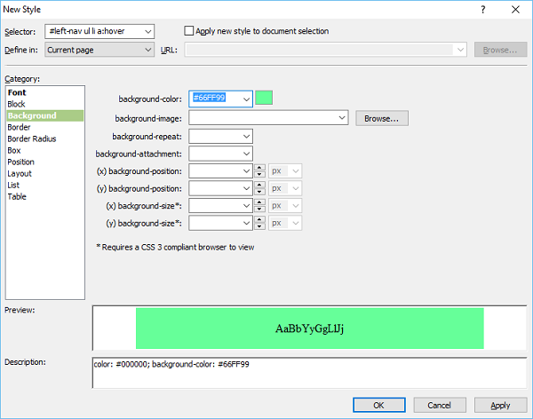Select the Table category
Viewport: 533px width, 419px height.
pyautogui.click(x=17, y=196)
